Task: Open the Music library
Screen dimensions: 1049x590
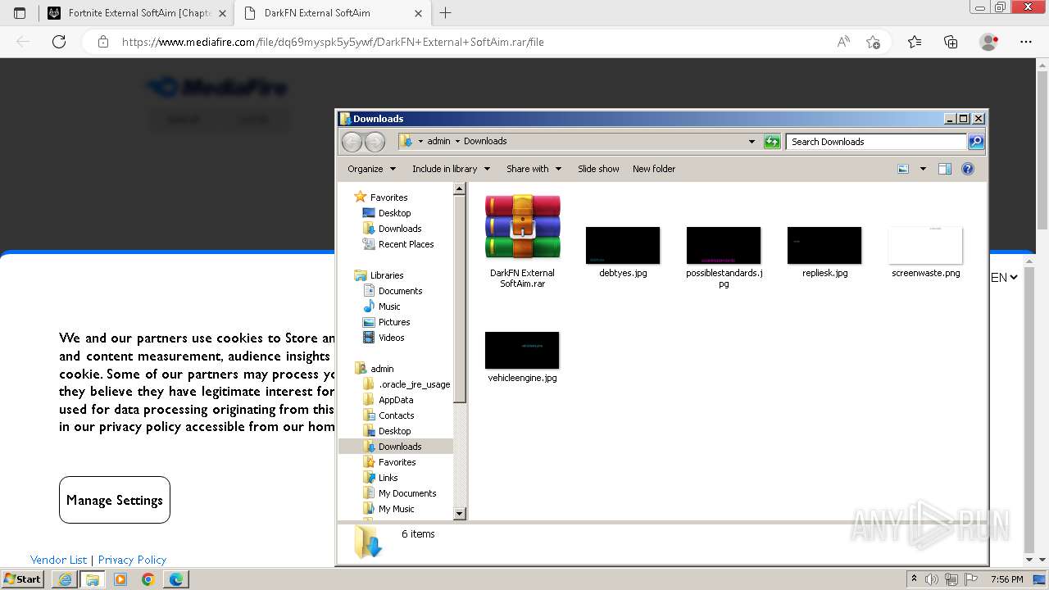Action: pyautogui.click(x=389, y=306)
